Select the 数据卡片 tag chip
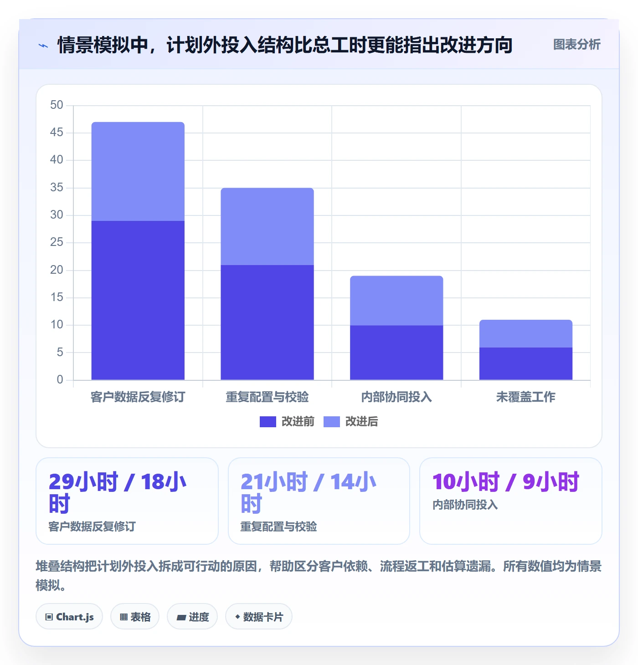This screenshot has height=665, width=638. click(259, 617)
